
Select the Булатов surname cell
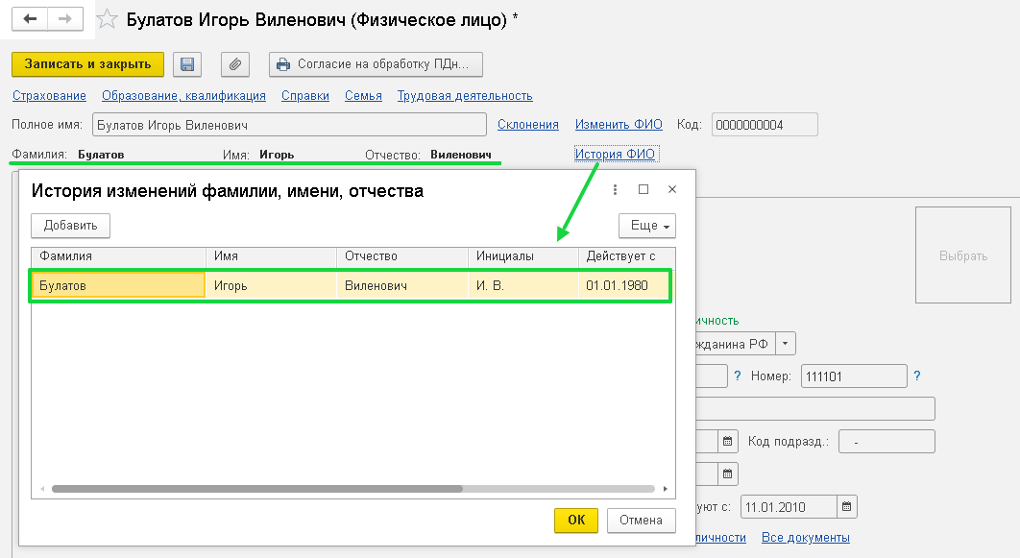118,285
